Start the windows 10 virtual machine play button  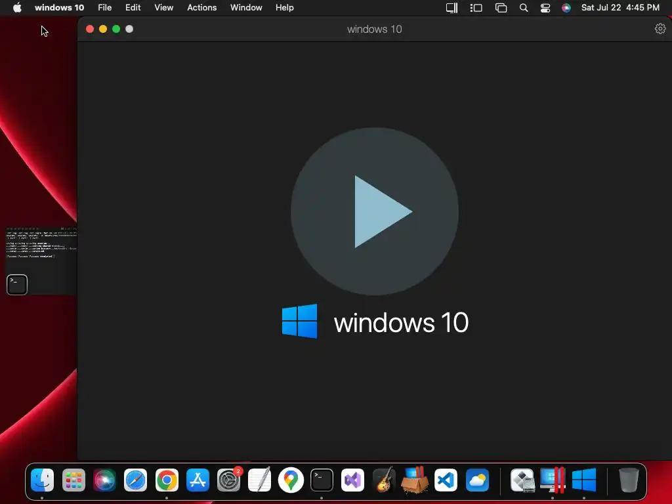click(x=375, y=211)
